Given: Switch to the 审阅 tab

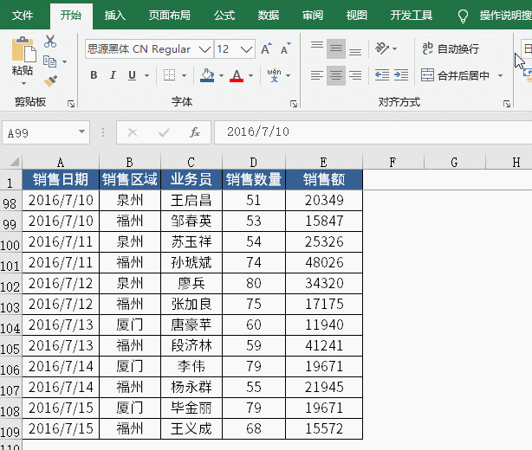Looking at the screenshot, I should pos(313,16).
